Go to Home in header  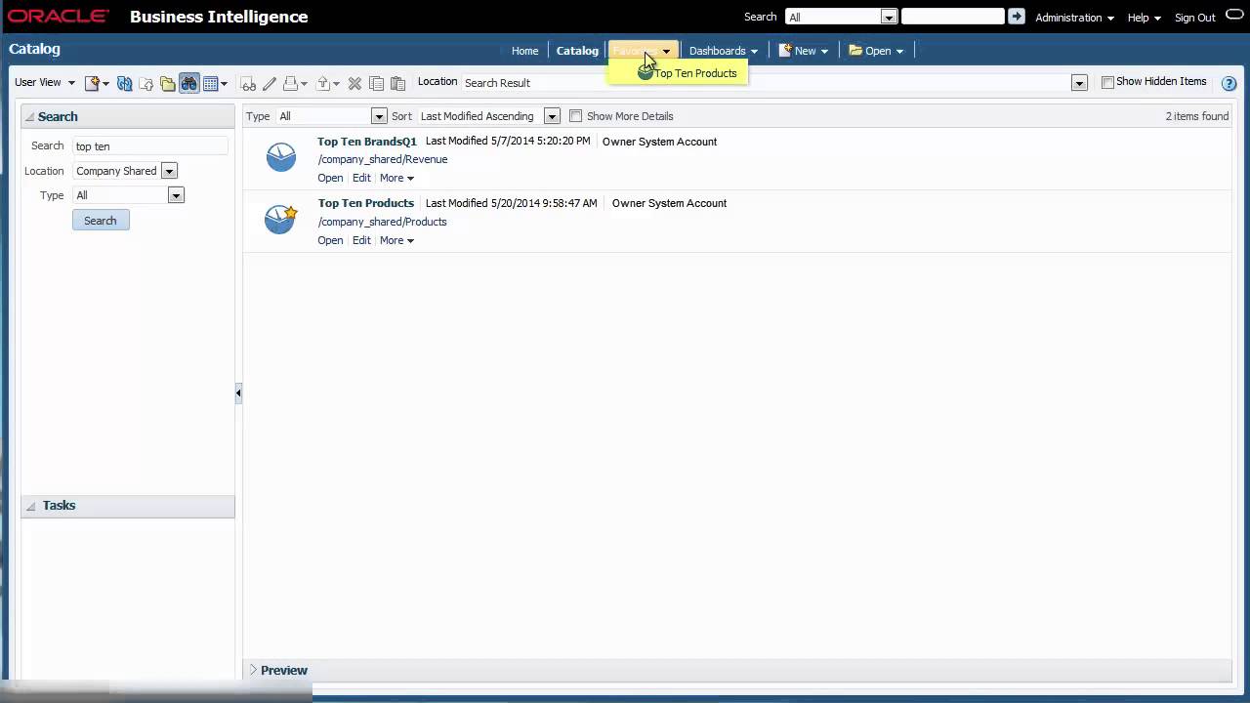coord(524,51)
